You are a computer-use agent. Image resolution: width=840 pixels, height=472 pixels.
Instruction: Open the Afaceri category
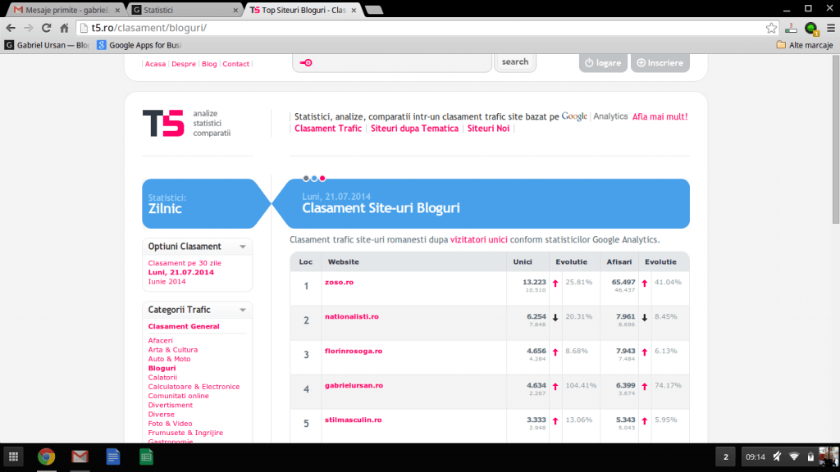[x=160, y=340]
